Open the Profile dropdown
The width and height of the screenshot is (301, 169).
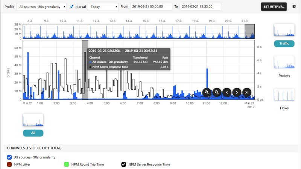[x=42, y=7]
